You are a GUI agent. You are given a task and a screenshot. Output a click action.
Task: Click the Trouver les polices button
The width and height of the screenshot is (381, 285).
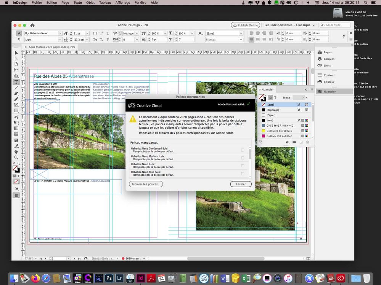[146, 184]
